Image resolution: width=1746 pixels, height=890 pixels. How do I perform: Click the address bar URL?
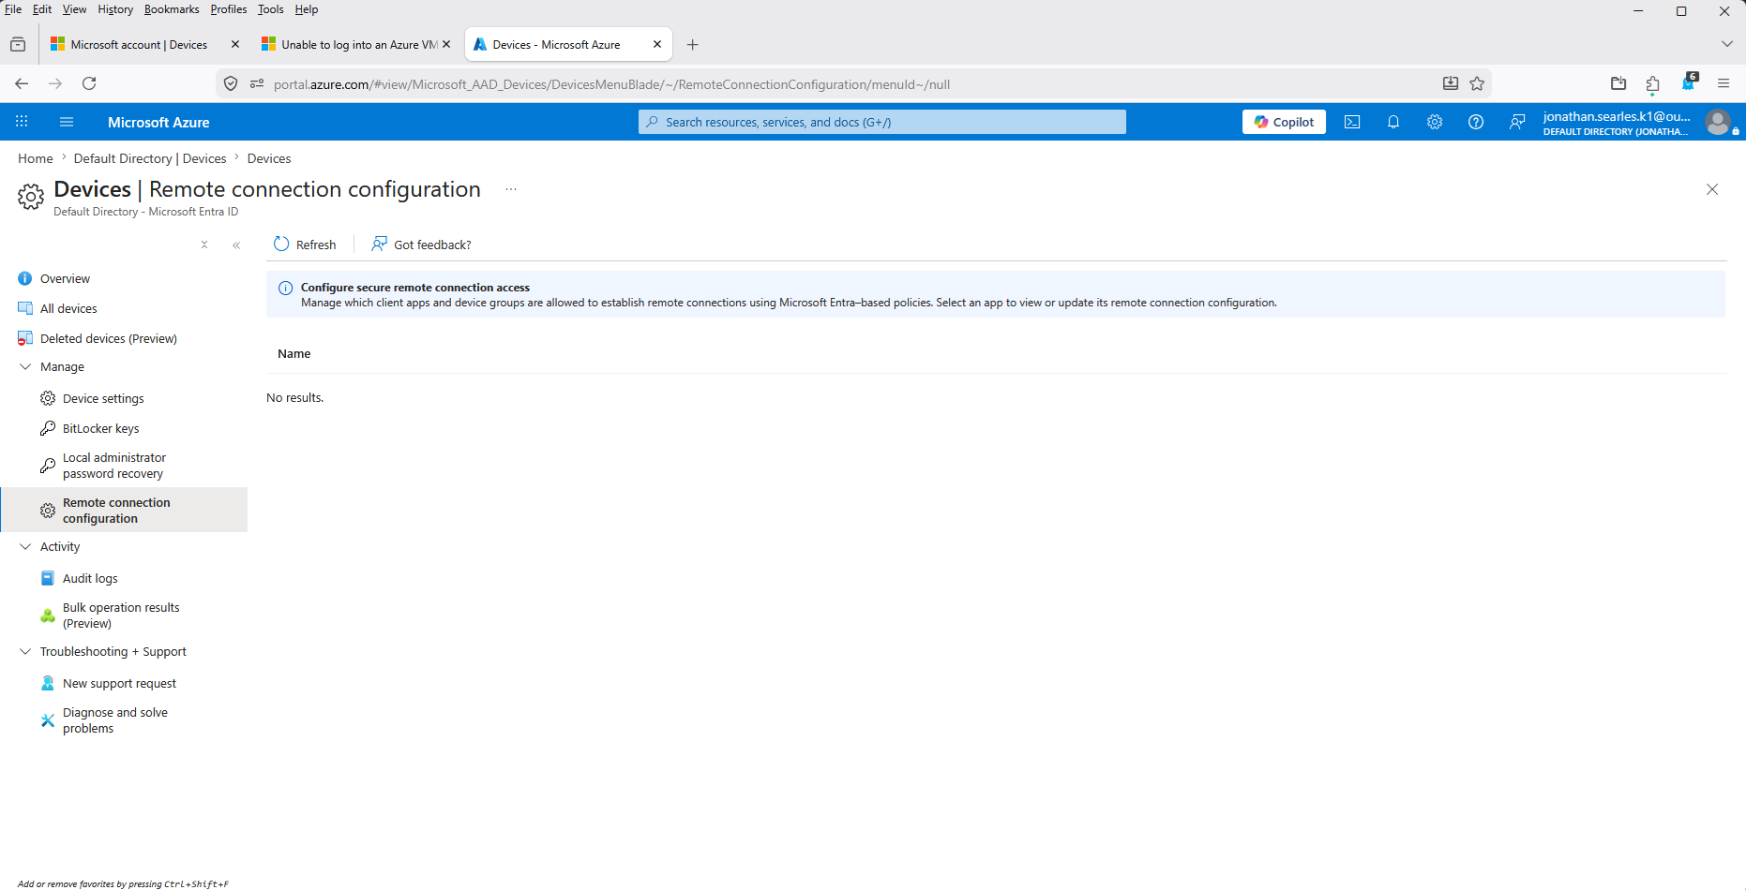point(611,84)
